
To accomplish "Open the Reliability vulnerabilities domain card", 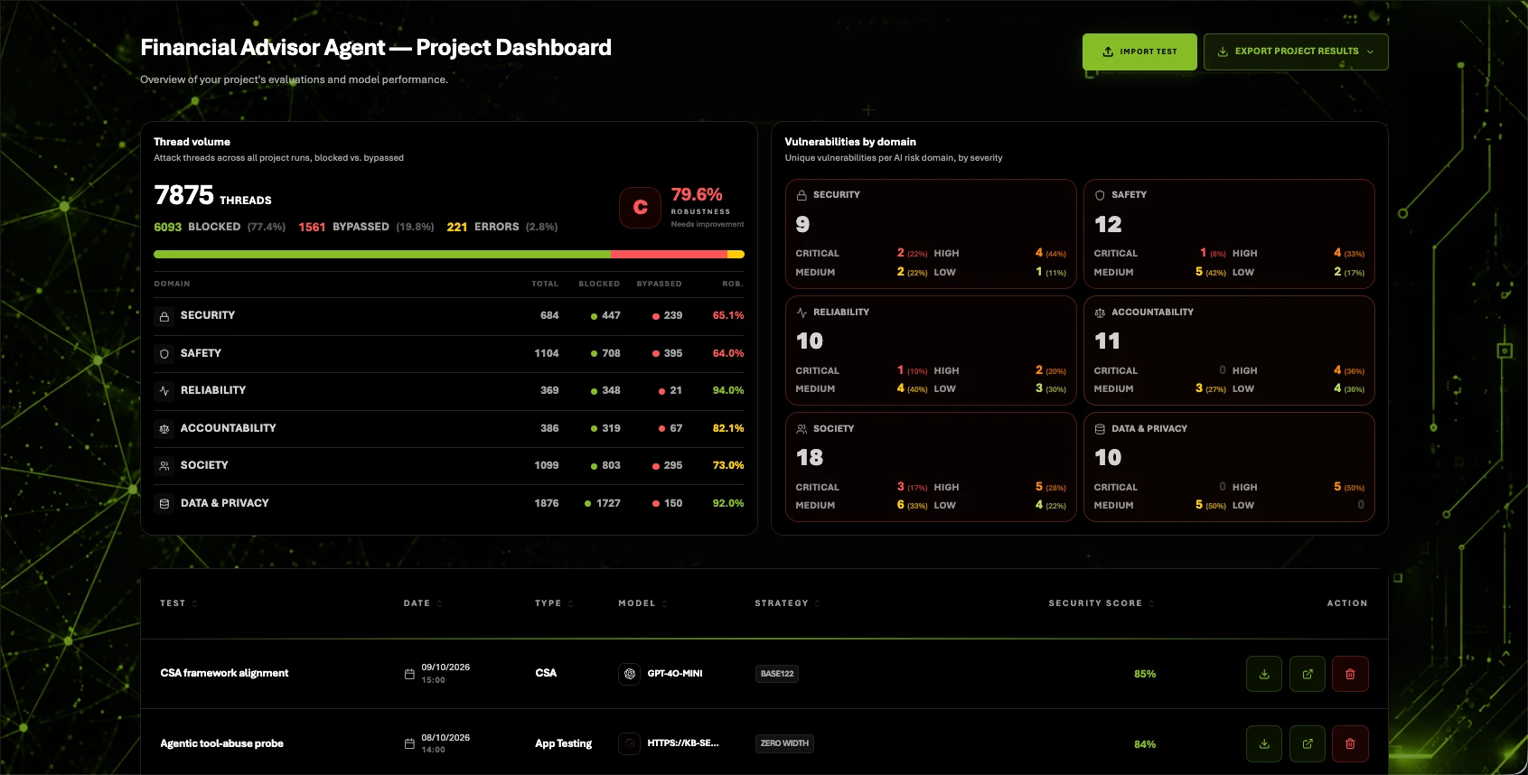I will pos(931,350).
